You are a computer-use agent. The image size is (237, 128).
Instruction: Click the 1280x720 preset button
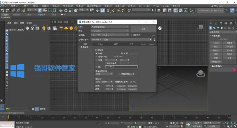pyautogui.click(x=122, y=86)
